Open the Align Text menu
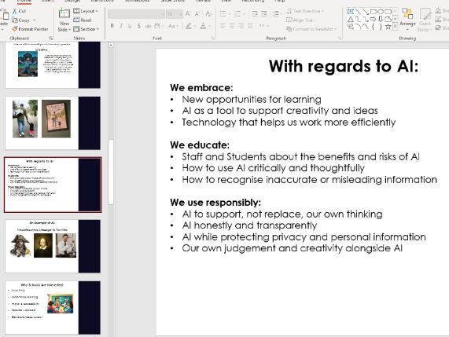This screenshot has width=449, height=337. [x=301, y=20]
